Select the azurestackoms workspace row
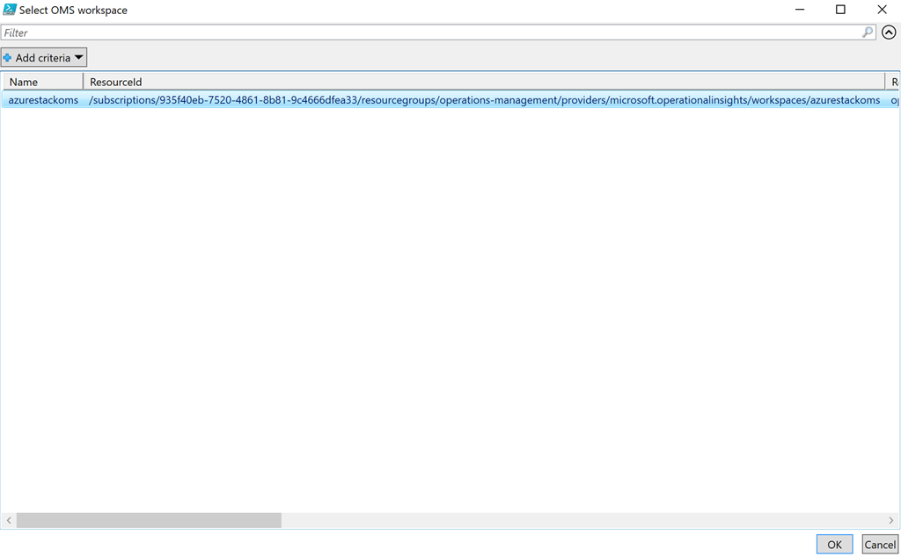The width and height of the screenshot is (901, 557). click(43, 100)
